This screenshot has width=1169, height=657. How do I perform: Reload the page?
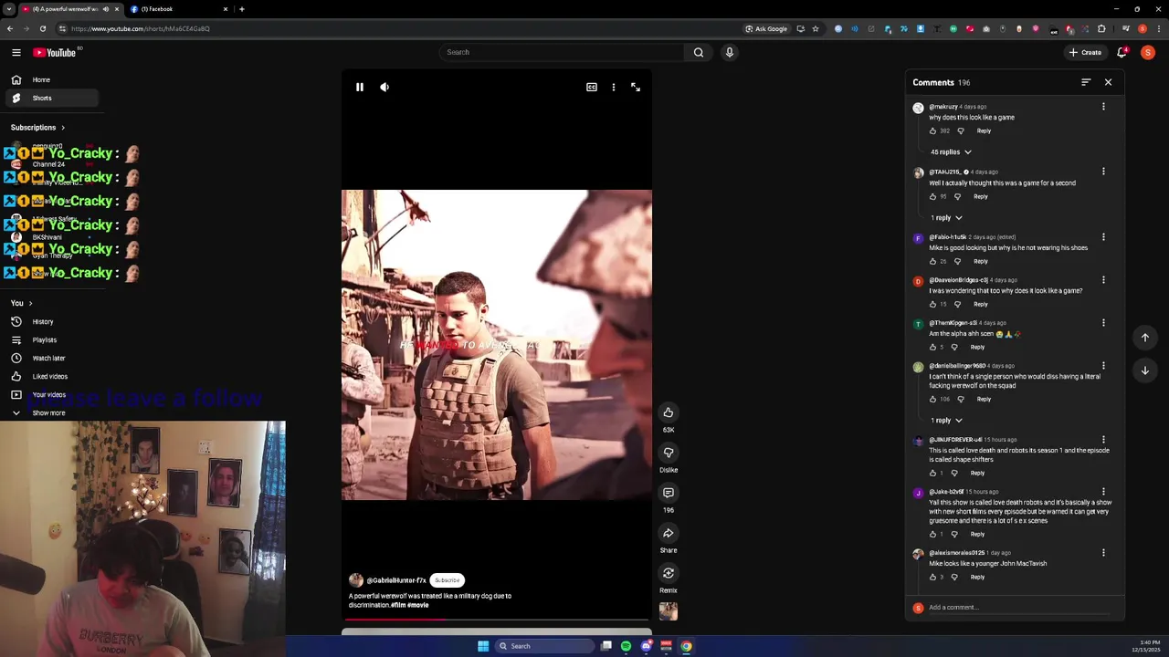click(x=42, y=28)
